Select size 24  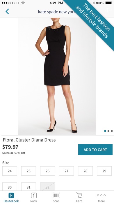10,171
